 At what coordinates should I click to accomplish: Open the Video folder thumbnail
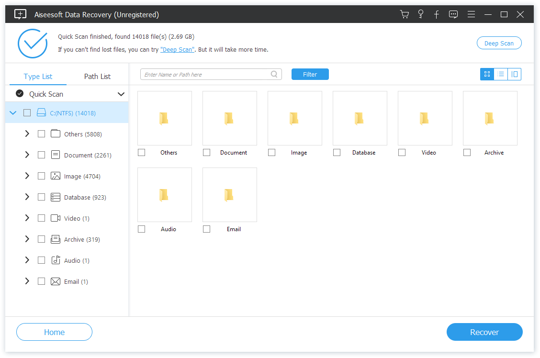tap(425, 118)
